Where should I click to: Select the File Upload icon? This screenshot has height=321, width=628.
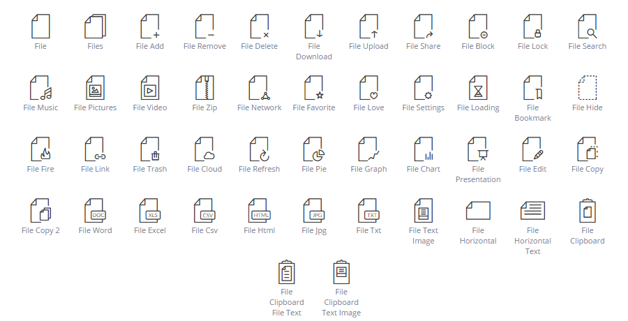tap(368, 27)
